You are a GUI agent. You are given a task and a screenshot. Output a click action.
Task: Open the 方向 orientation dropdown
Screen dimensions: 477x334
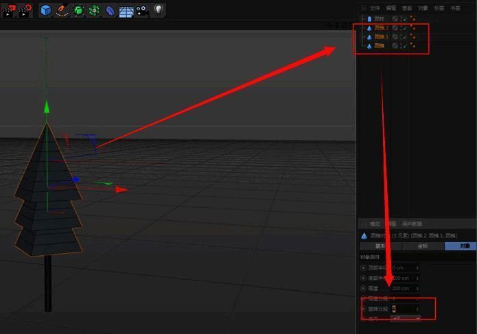(405, 319)
